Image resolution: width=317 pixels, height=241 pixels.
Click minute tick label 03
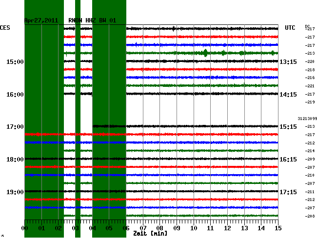tap(75, 228)
